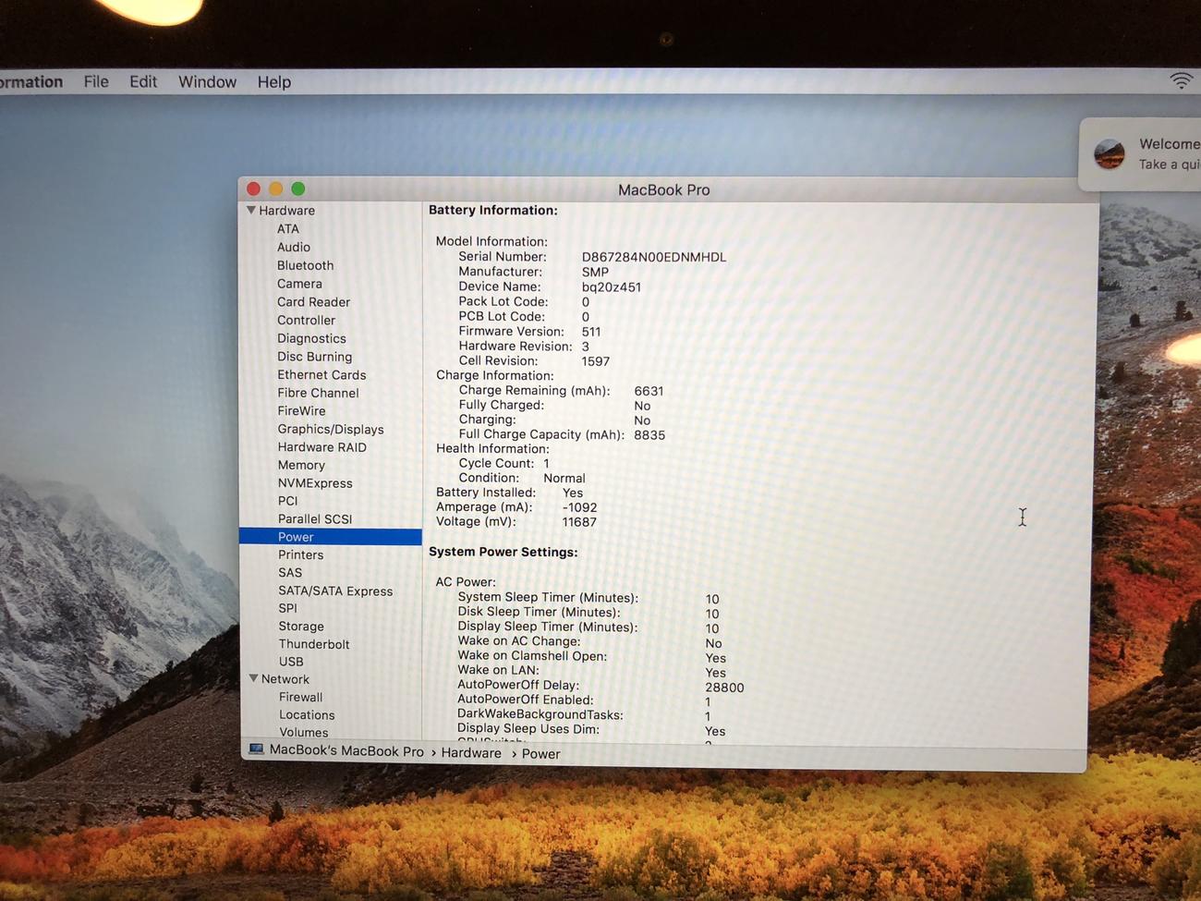Click the MacBook Pro window title

click(664, 189)
